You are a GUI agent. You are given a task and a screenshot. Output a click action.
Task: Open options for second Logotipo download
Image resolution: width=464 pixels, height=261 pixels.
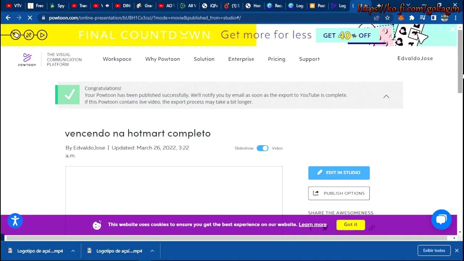pyautogui.click(x=152, y=251)
